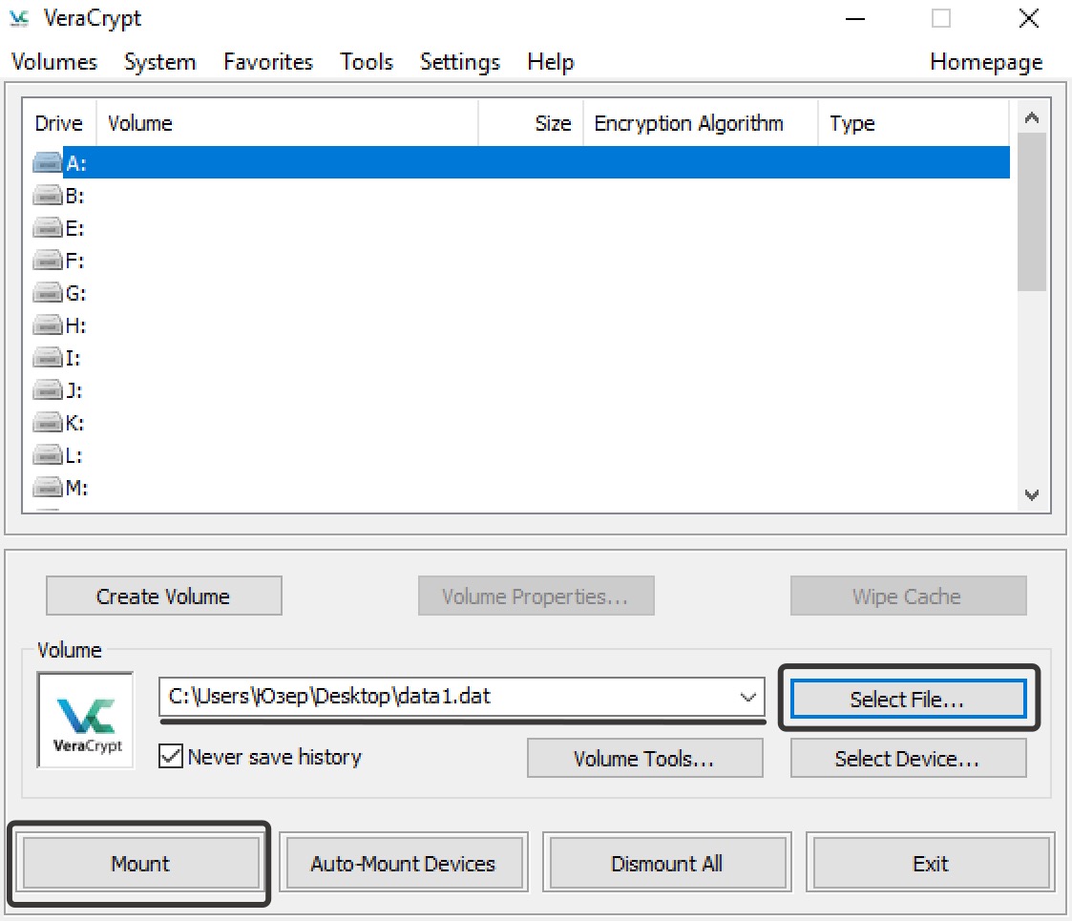Sort by the Type column header
This screenshot has height=921, width=1072.
click(914, 123)
